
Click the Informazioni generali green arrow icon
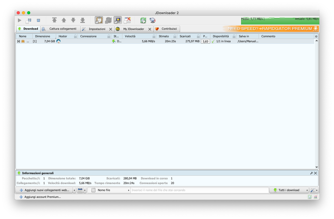(x=19, y=173)
